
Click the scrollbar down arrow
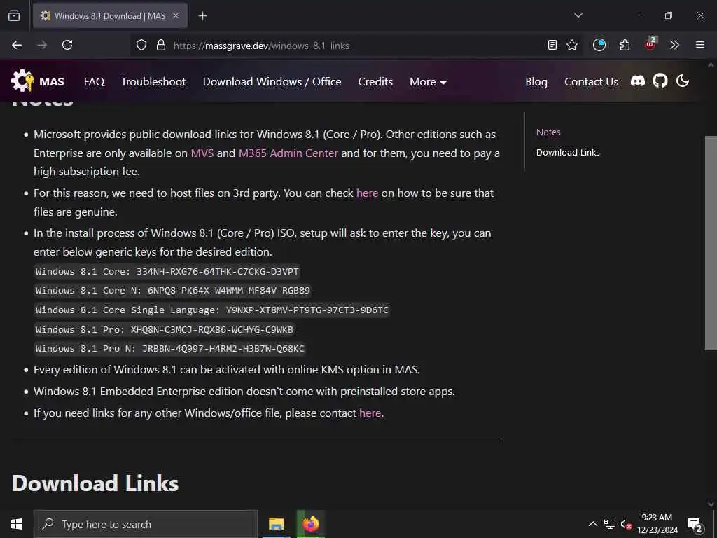(x=711, y=504)
